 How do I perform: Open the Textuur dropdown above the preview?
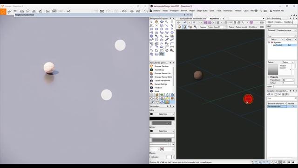(288, 62)
